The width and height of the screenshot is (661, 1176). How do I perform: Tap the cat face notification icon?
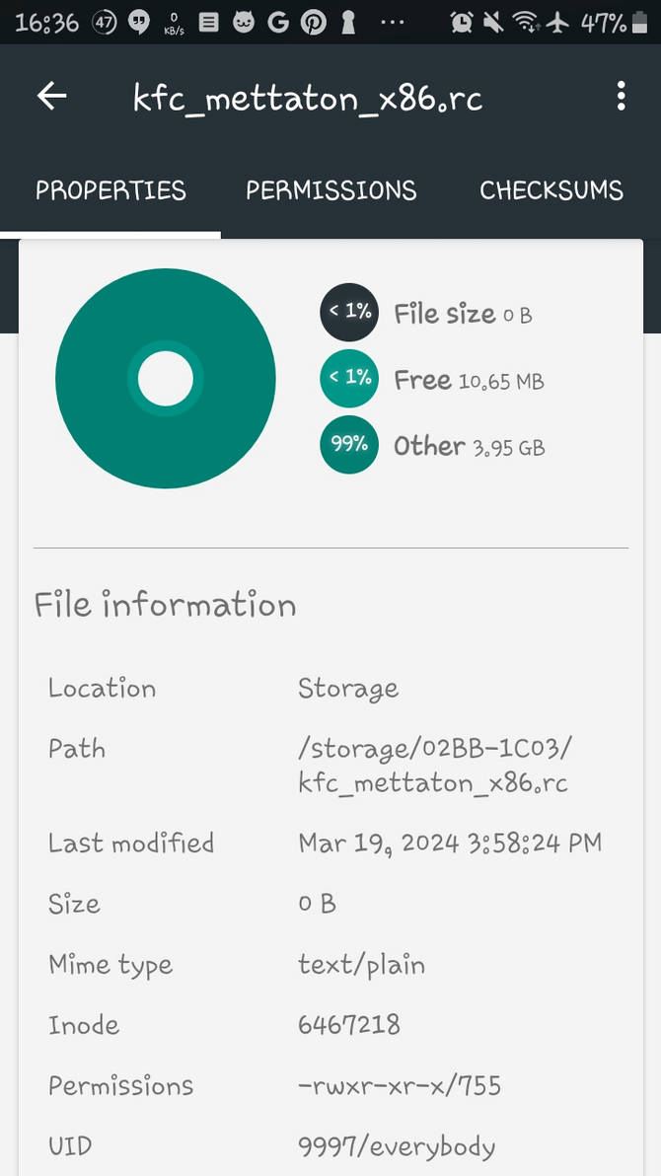(243, 23)
